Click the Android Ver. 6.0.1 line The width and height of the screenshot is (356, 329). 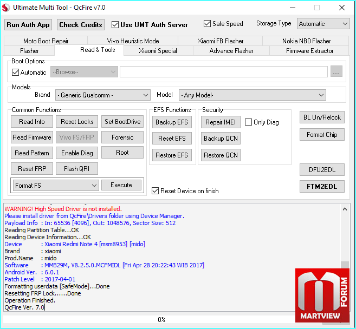coord(31,272)
